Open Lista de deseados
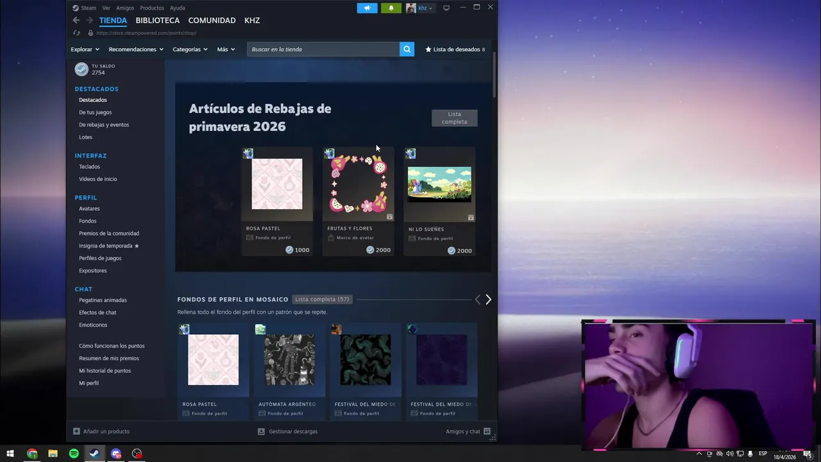The height and width of the screenshot is (462, 821). point(455,49)
